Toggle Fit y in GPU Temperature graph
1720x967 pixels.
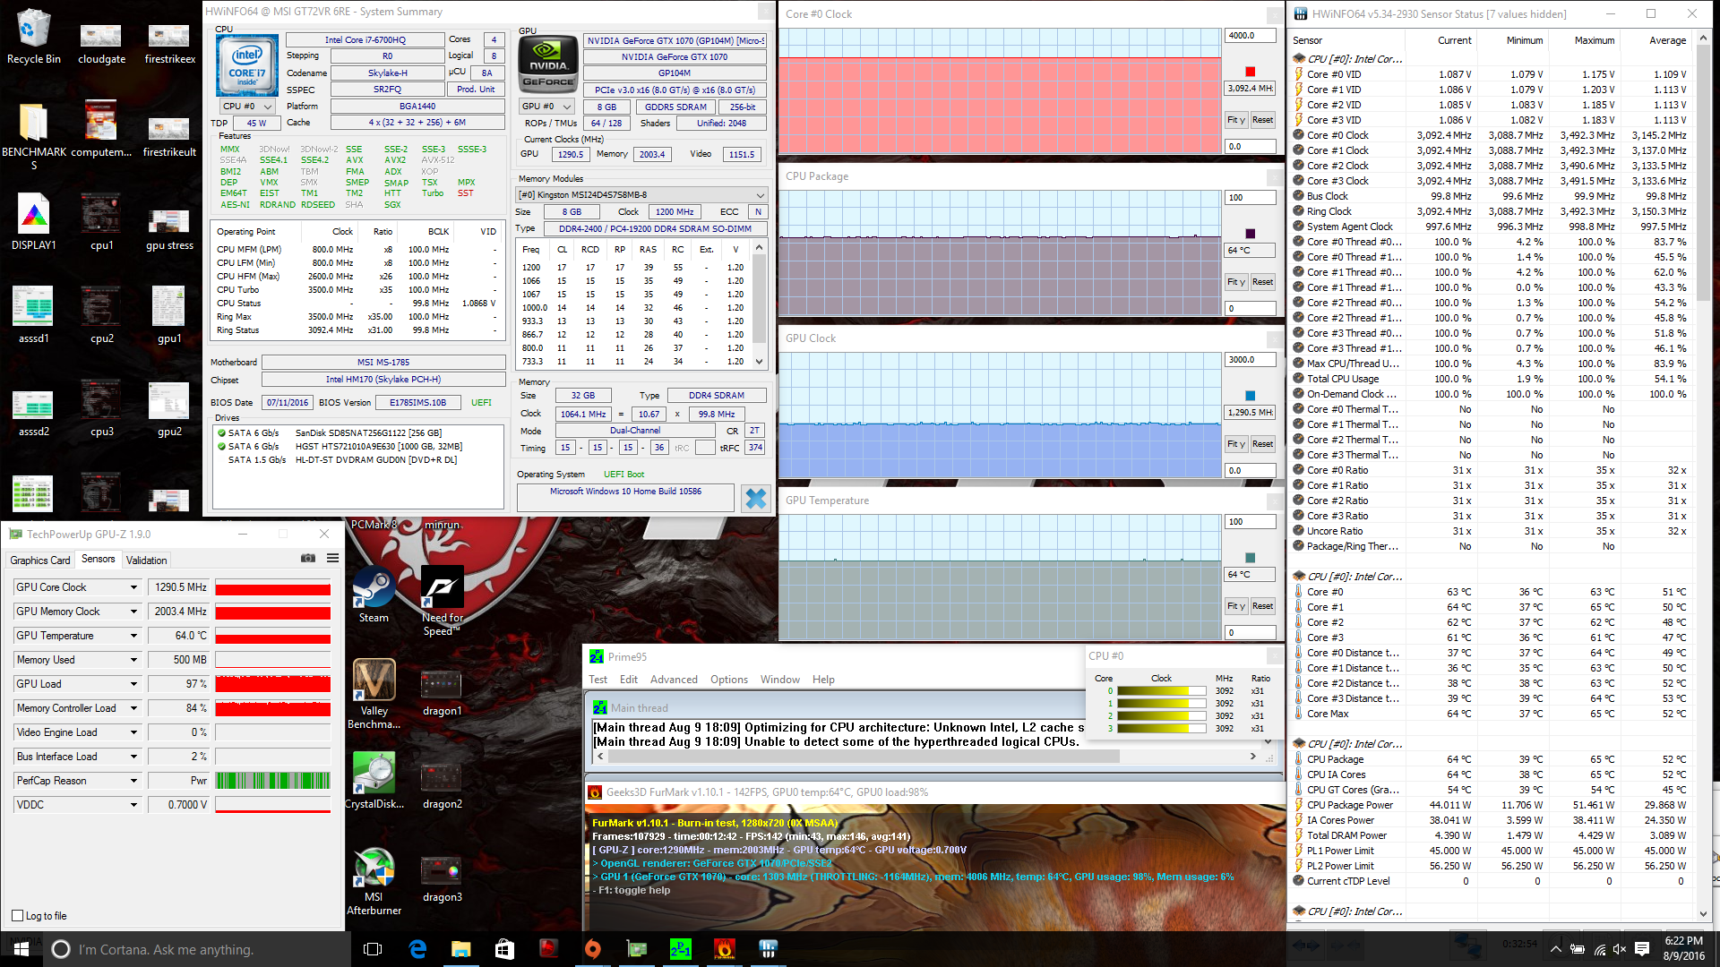coord(1236,606)
